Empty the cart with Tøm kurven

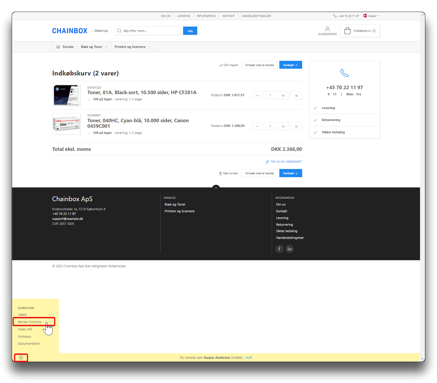click(228, 173)
